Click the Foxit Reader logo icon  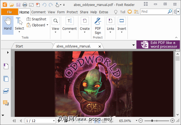pos(5,5)
